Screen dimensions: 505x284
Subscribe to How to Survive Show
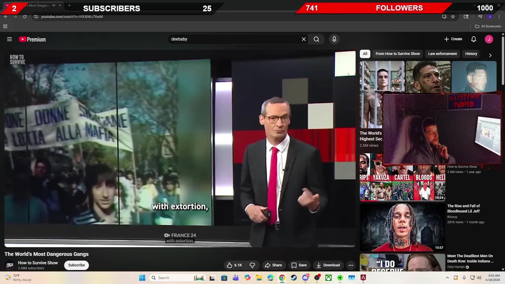coord(77,265)
